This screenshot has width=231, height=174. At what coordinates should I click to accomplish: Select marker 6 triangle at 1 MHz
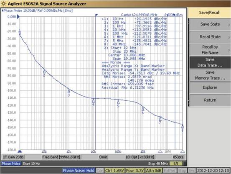coord(143,109)
